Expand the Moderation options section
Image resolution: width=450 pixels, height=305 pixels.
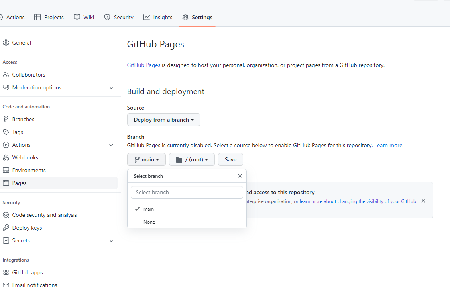click(111, 87)
